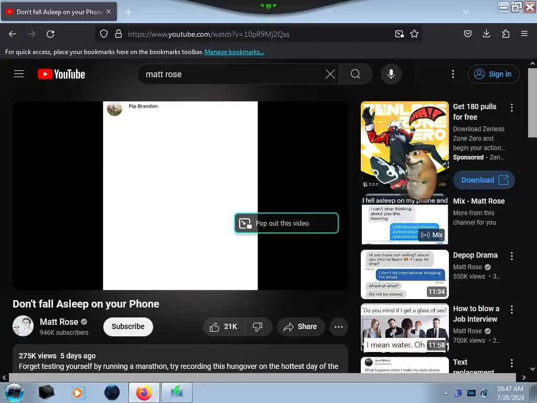Click the Manage bookmarks link
This screenshot has height=403, width=537.
[x=234, y=52]
